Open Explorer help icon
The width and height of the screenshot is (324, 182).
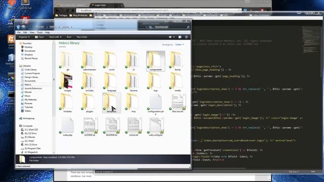[186, 37]
